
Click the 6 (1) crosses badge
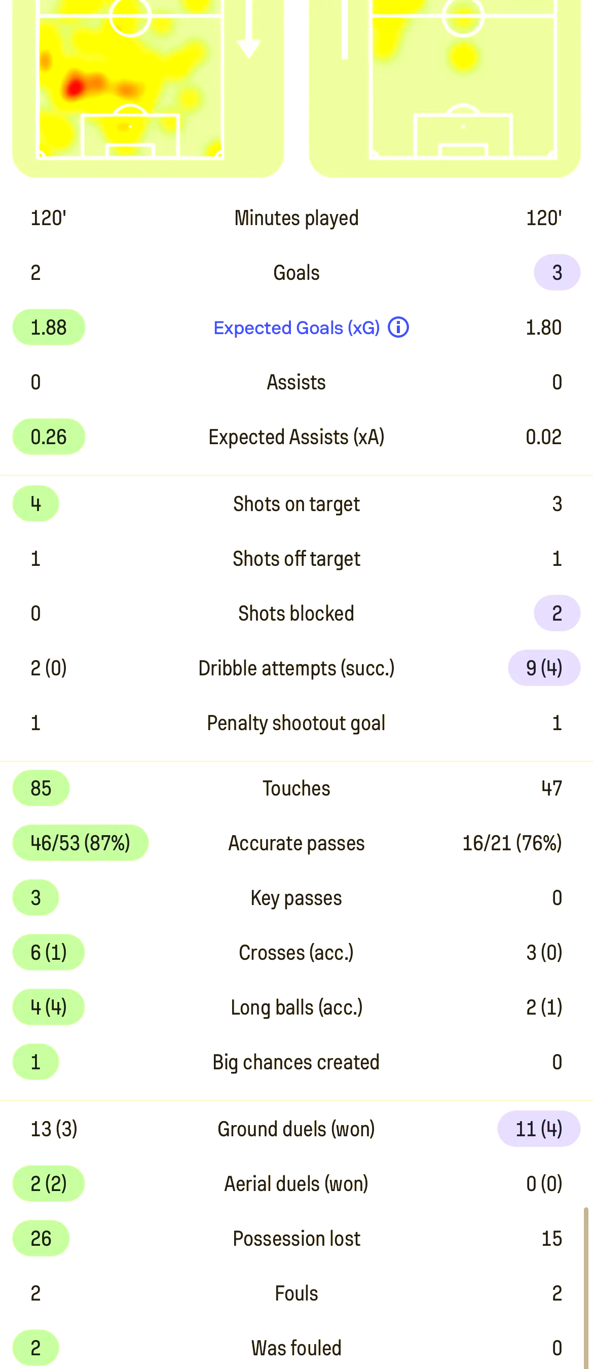point(48,952)
